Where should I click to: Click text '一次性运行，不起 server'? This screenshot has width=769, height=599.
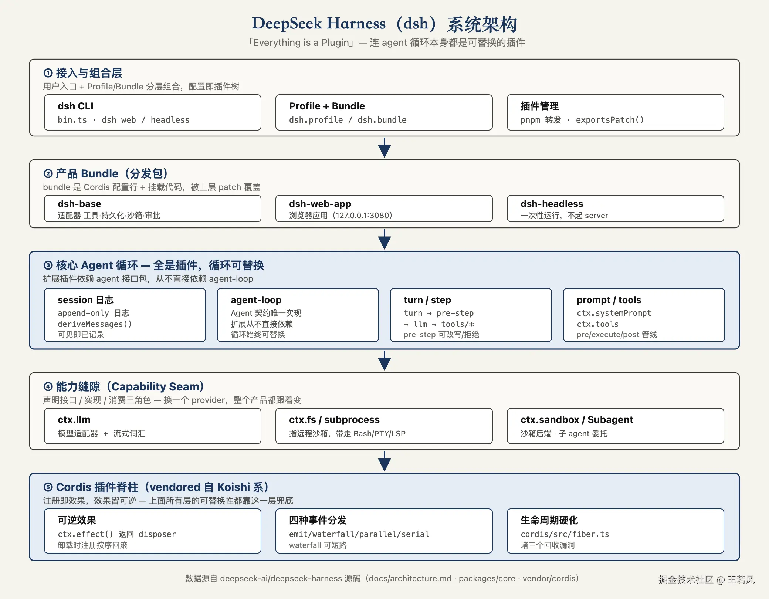[x=564, y=216]
